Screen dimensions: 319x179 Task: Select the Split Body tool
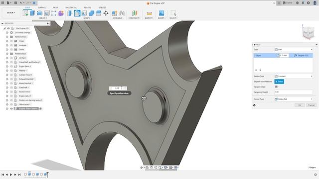[x=99, y=13]
